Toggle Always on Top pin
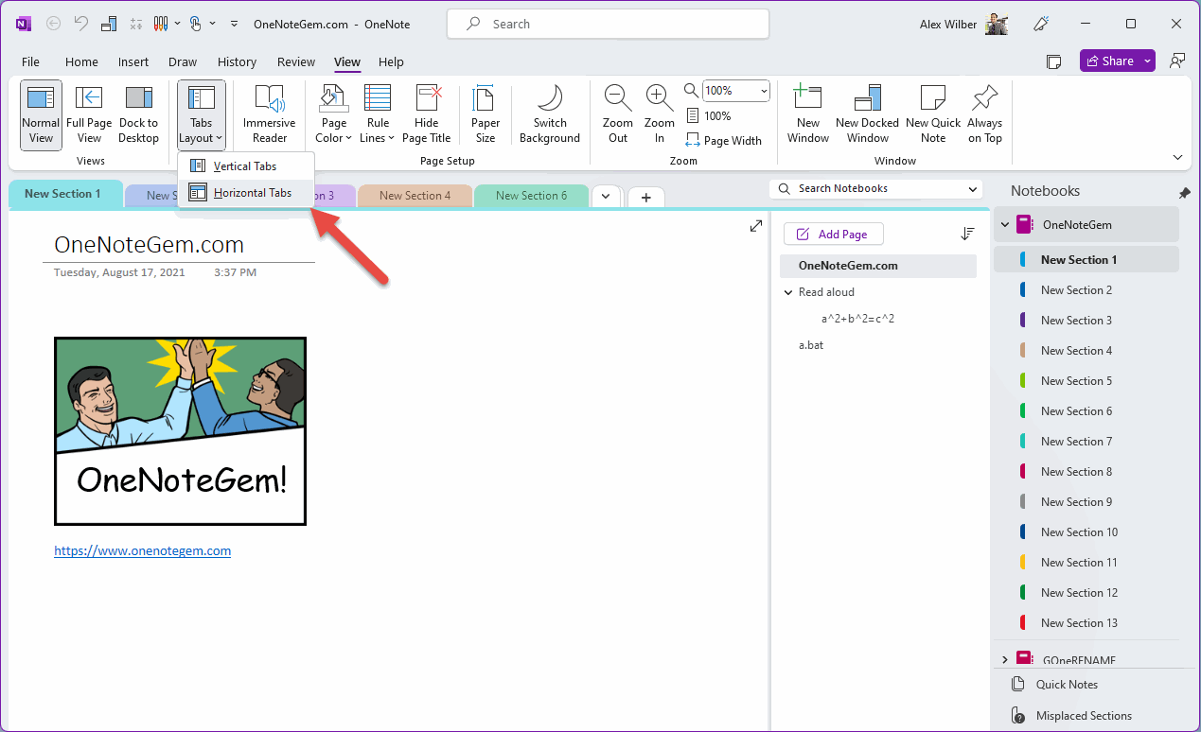The image size is (1201, 732). (985, 114)
